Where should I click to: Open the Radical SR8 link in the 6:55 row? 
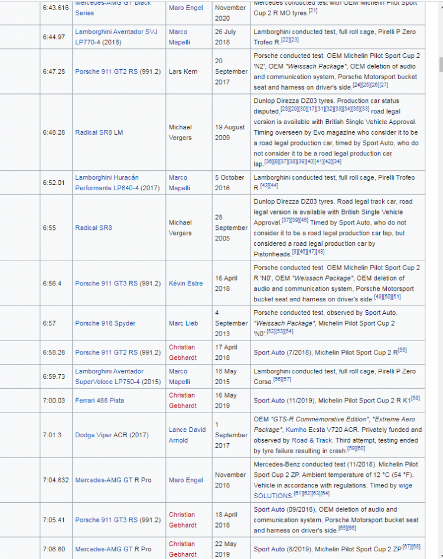pos(93,227)
